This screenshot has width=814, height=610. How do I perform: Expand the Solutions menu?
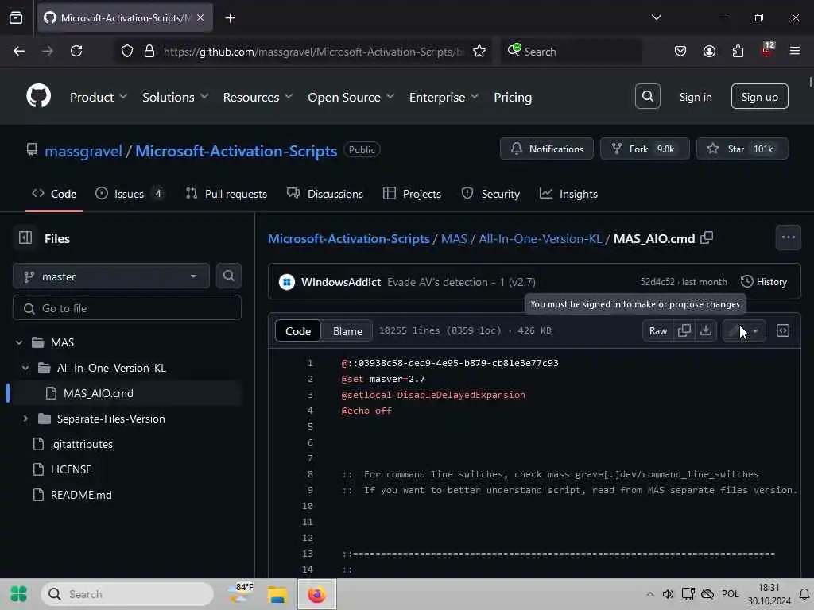tap(175, 97)
